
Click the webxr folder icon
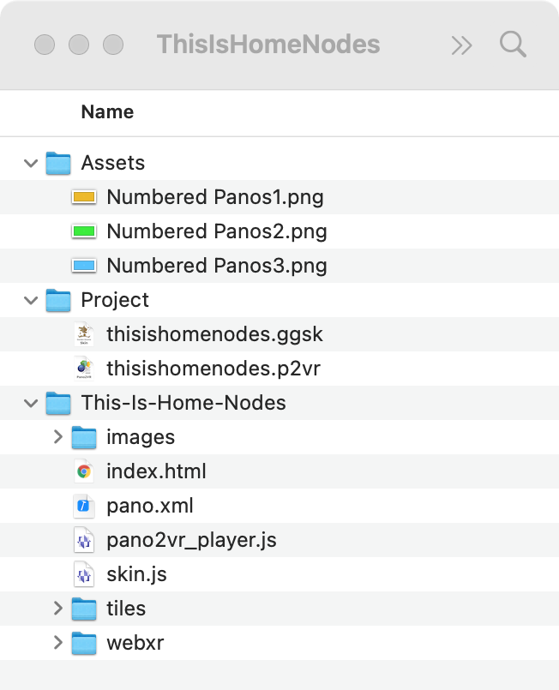[x=84, y=644]
